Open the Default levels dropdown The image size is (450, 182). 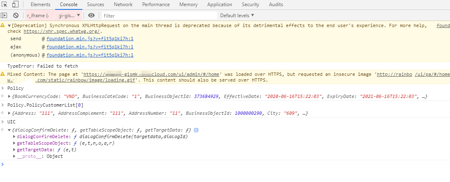pos(237,16)
